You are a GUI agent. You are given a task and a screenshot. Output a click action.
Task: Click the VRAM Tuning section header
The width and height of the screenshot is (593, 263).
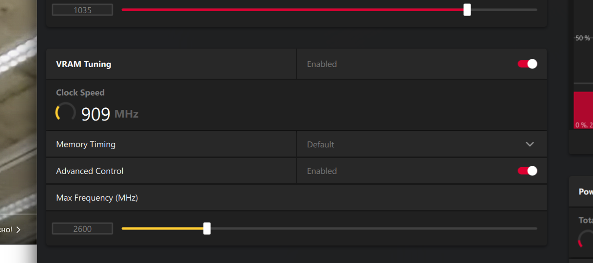pos(84,64)
